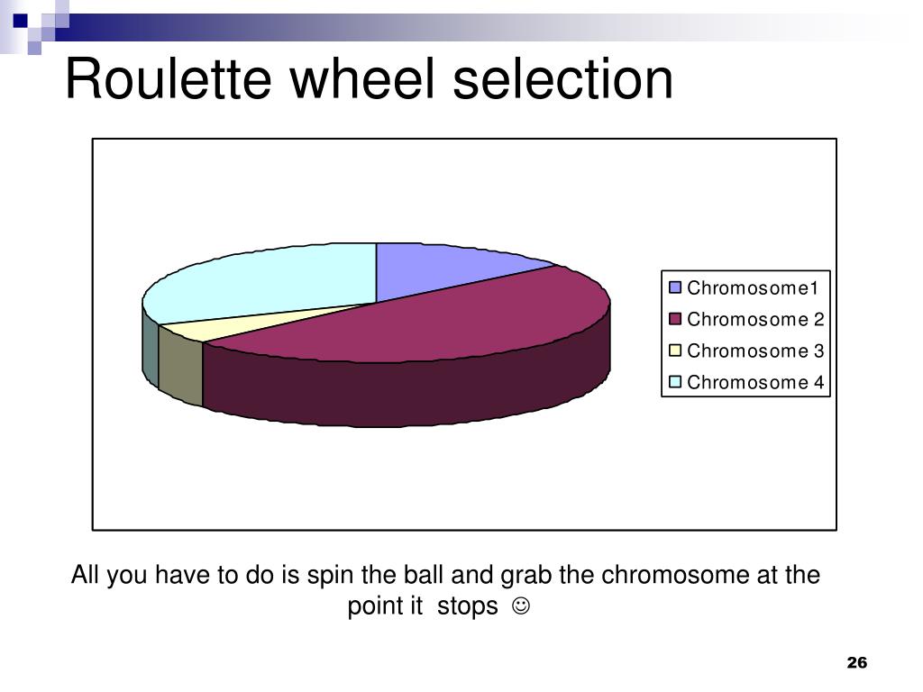
Task: Select the Chromosome1 legend label
Action: point(753,287)
